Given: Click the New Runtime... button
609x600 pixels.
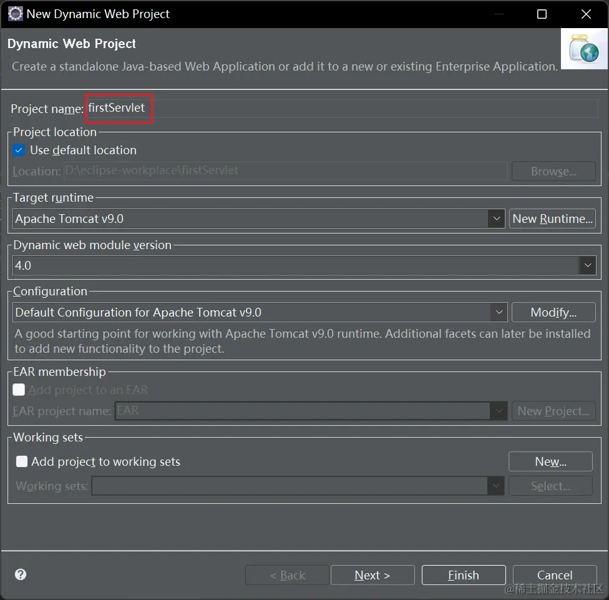Looking at the screenshot, I should 552,219.
